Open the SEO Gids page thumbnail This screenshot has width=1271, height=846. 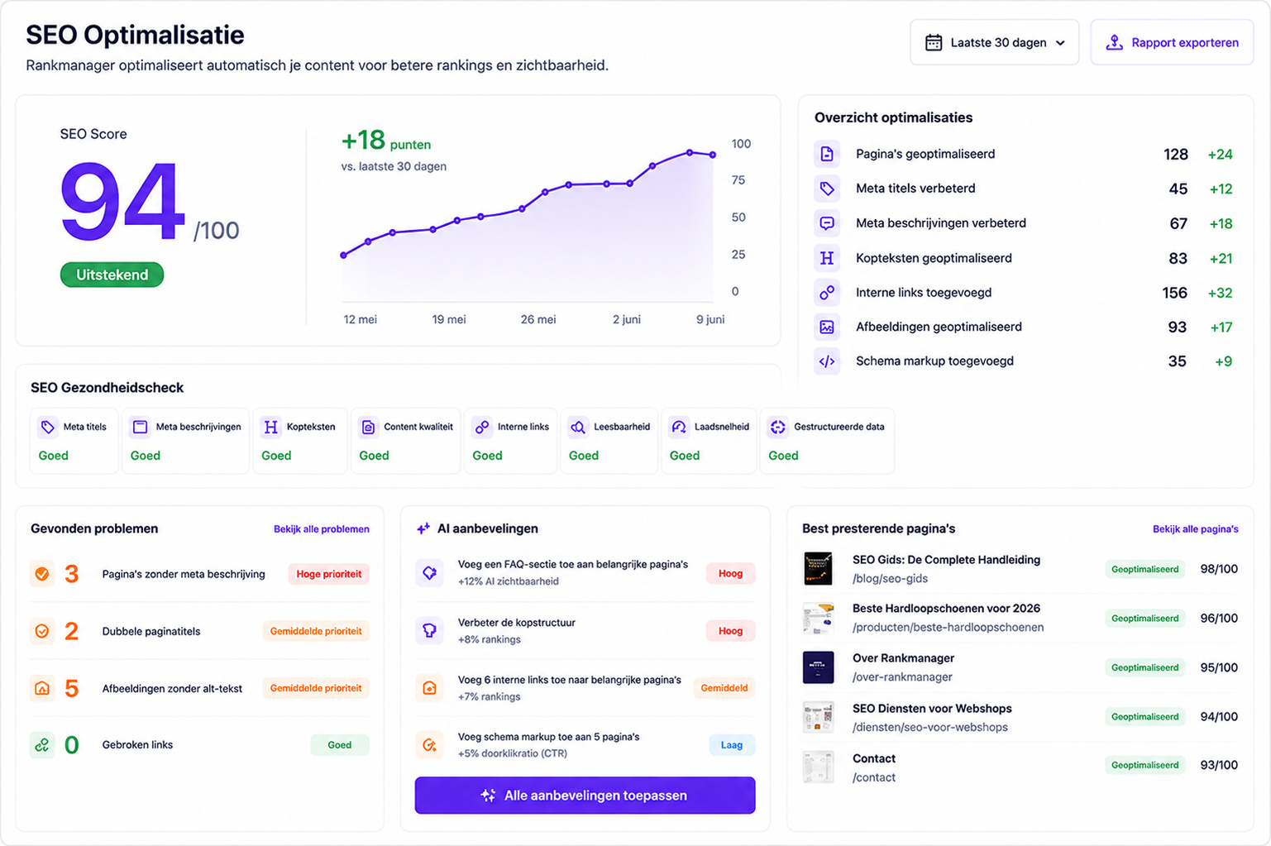[819, 569]
